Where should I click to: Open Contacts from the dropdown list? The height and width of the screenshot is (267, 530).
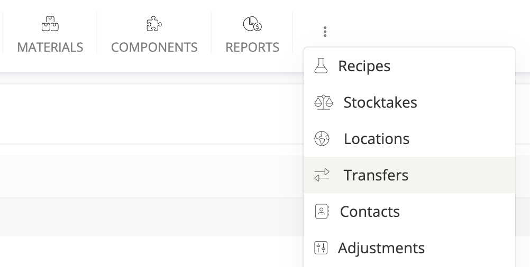(370, 212)
